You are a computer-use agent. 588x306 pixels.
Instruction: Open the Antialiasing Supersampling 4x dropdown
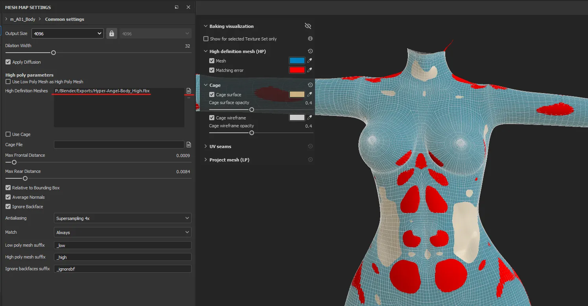tap(122, 218)
